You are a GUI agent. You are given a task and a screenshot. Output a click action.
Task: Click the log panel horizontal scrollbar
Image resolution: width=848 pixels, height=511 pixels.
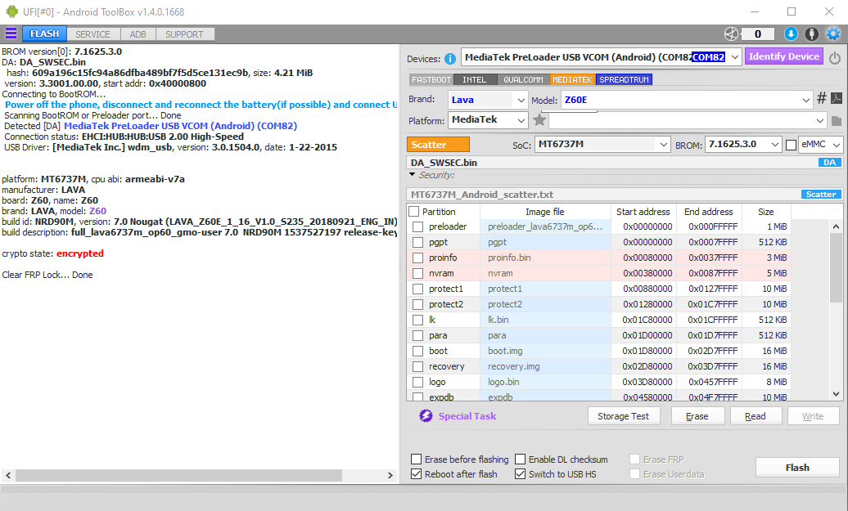click(x=178, y=475)
